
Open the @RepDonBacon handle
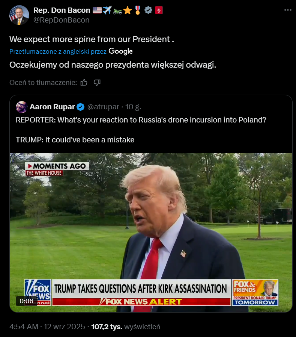click(62, 20)
